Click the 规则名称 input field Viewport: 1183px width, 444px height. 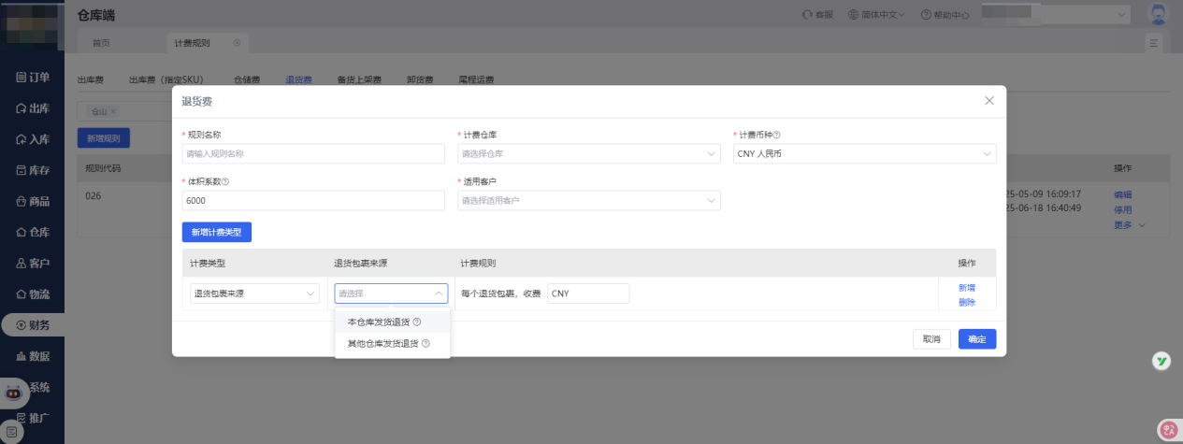click(313, 153)
